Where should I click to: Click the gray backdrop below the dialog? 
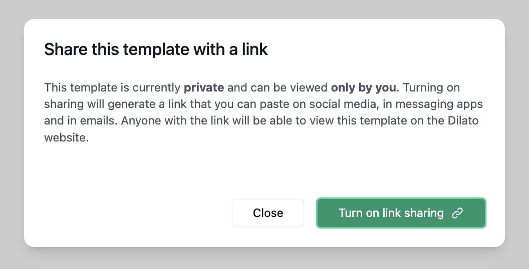[x=264, y=258]
